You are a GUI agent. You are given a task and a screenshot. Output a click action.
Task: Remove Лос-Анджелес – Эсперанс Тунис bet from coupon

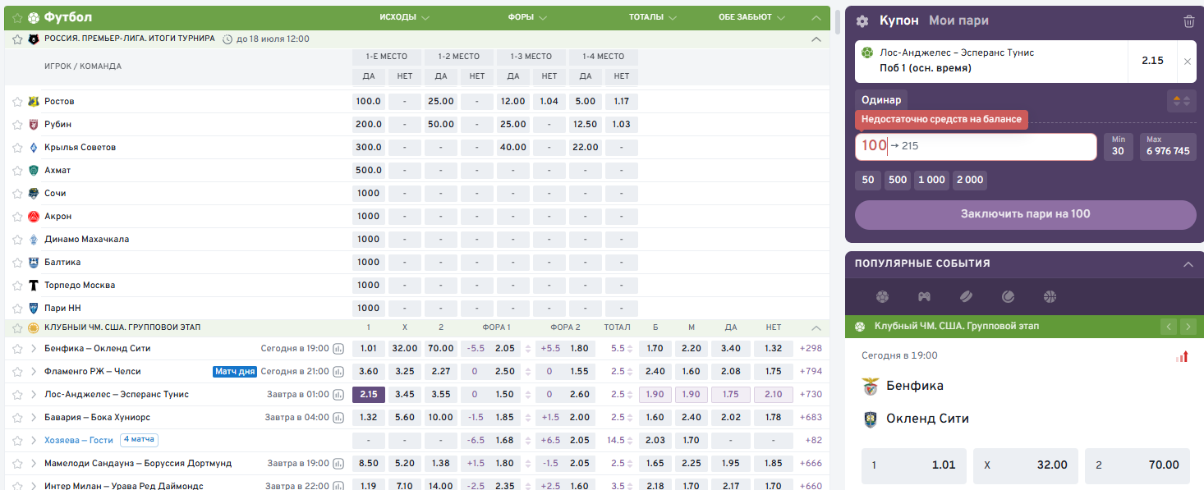[1187, 61]
